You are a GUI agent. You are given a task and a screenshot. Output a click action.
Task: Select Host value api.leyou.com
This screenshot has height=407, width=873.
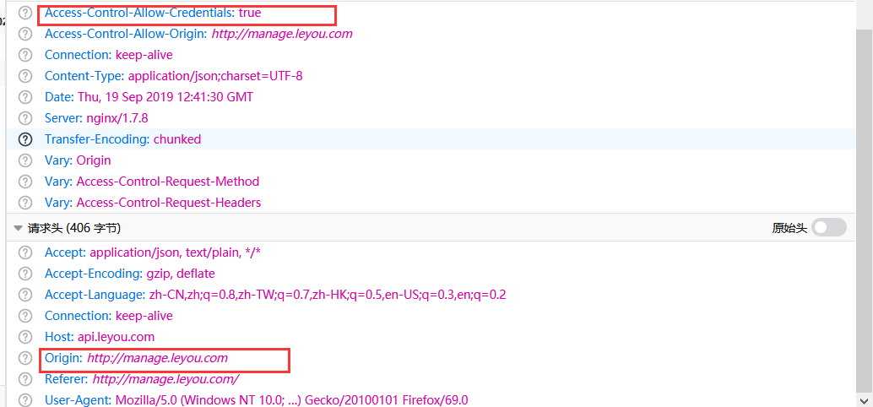click(116, 338)
